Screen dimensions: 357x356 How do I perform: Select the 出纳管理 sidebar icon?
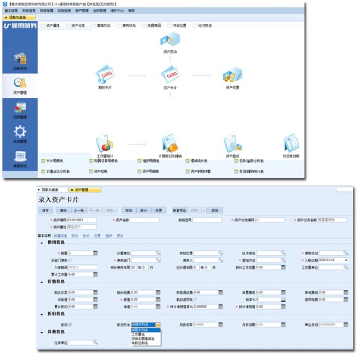pyautogui.click(x=20, y=109)
